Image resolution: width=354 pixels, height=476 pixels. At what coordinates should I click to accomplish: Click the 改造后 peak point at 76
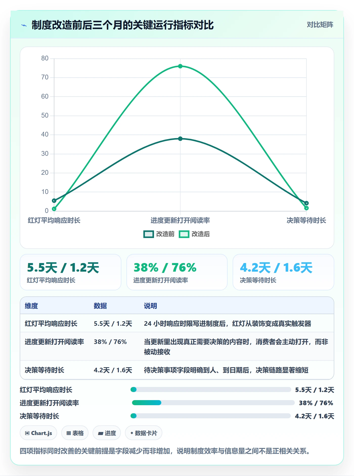coord(180,66)
